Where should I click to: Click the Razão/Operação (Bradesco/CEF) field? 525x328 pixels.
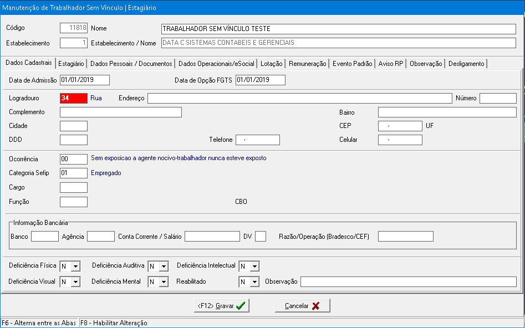coord(406,236)
